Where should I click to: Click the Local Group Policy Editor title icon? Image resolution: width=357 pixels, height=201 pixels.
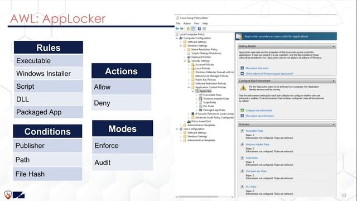pyautogui.click(x=177, y=18)
